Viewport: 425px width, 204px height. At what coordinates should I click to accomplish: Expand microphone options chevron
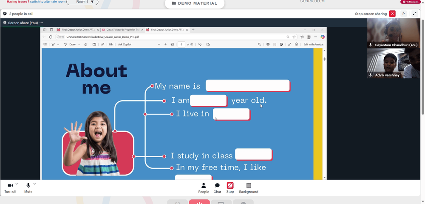34,184
